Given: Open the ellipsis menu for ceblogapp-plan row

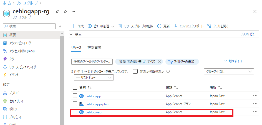Looking at the screenshot, I should 255,103.
